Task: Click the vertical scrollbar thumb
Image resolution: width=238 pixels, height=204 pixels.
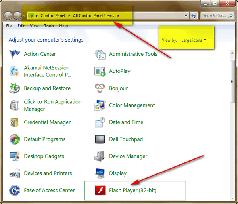Action: pos(232,81)
